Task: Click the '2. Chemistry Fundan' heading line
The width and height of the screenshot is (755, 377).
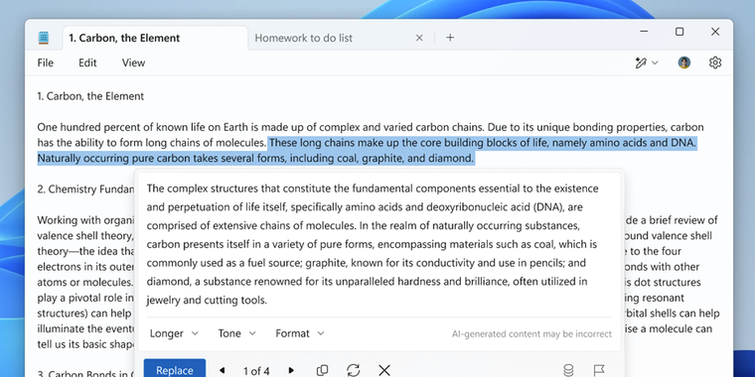Action: click(x=85, y=189)
